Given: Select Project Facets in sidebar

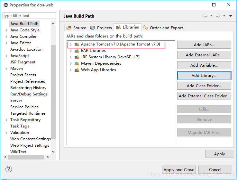Looking at the screenshot, I should pos(23,75).
